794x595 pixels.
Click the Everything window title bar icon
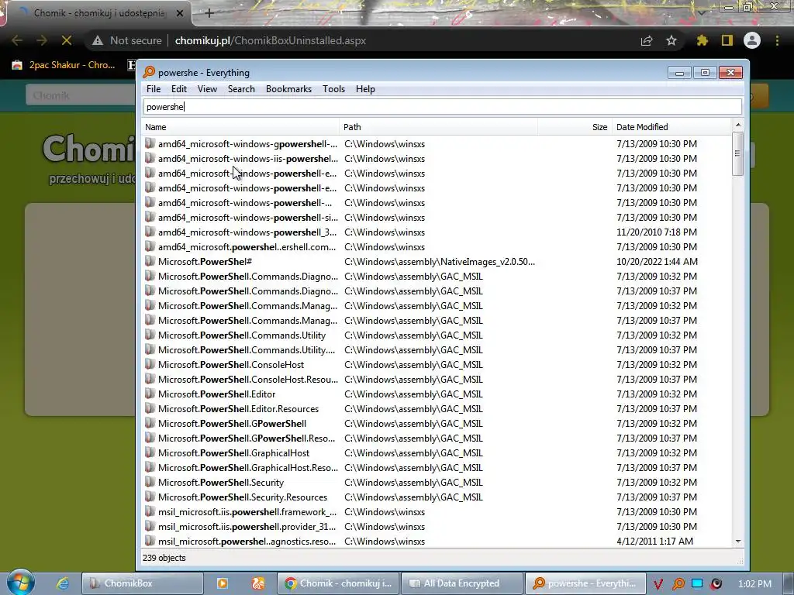tap(149, 72)
